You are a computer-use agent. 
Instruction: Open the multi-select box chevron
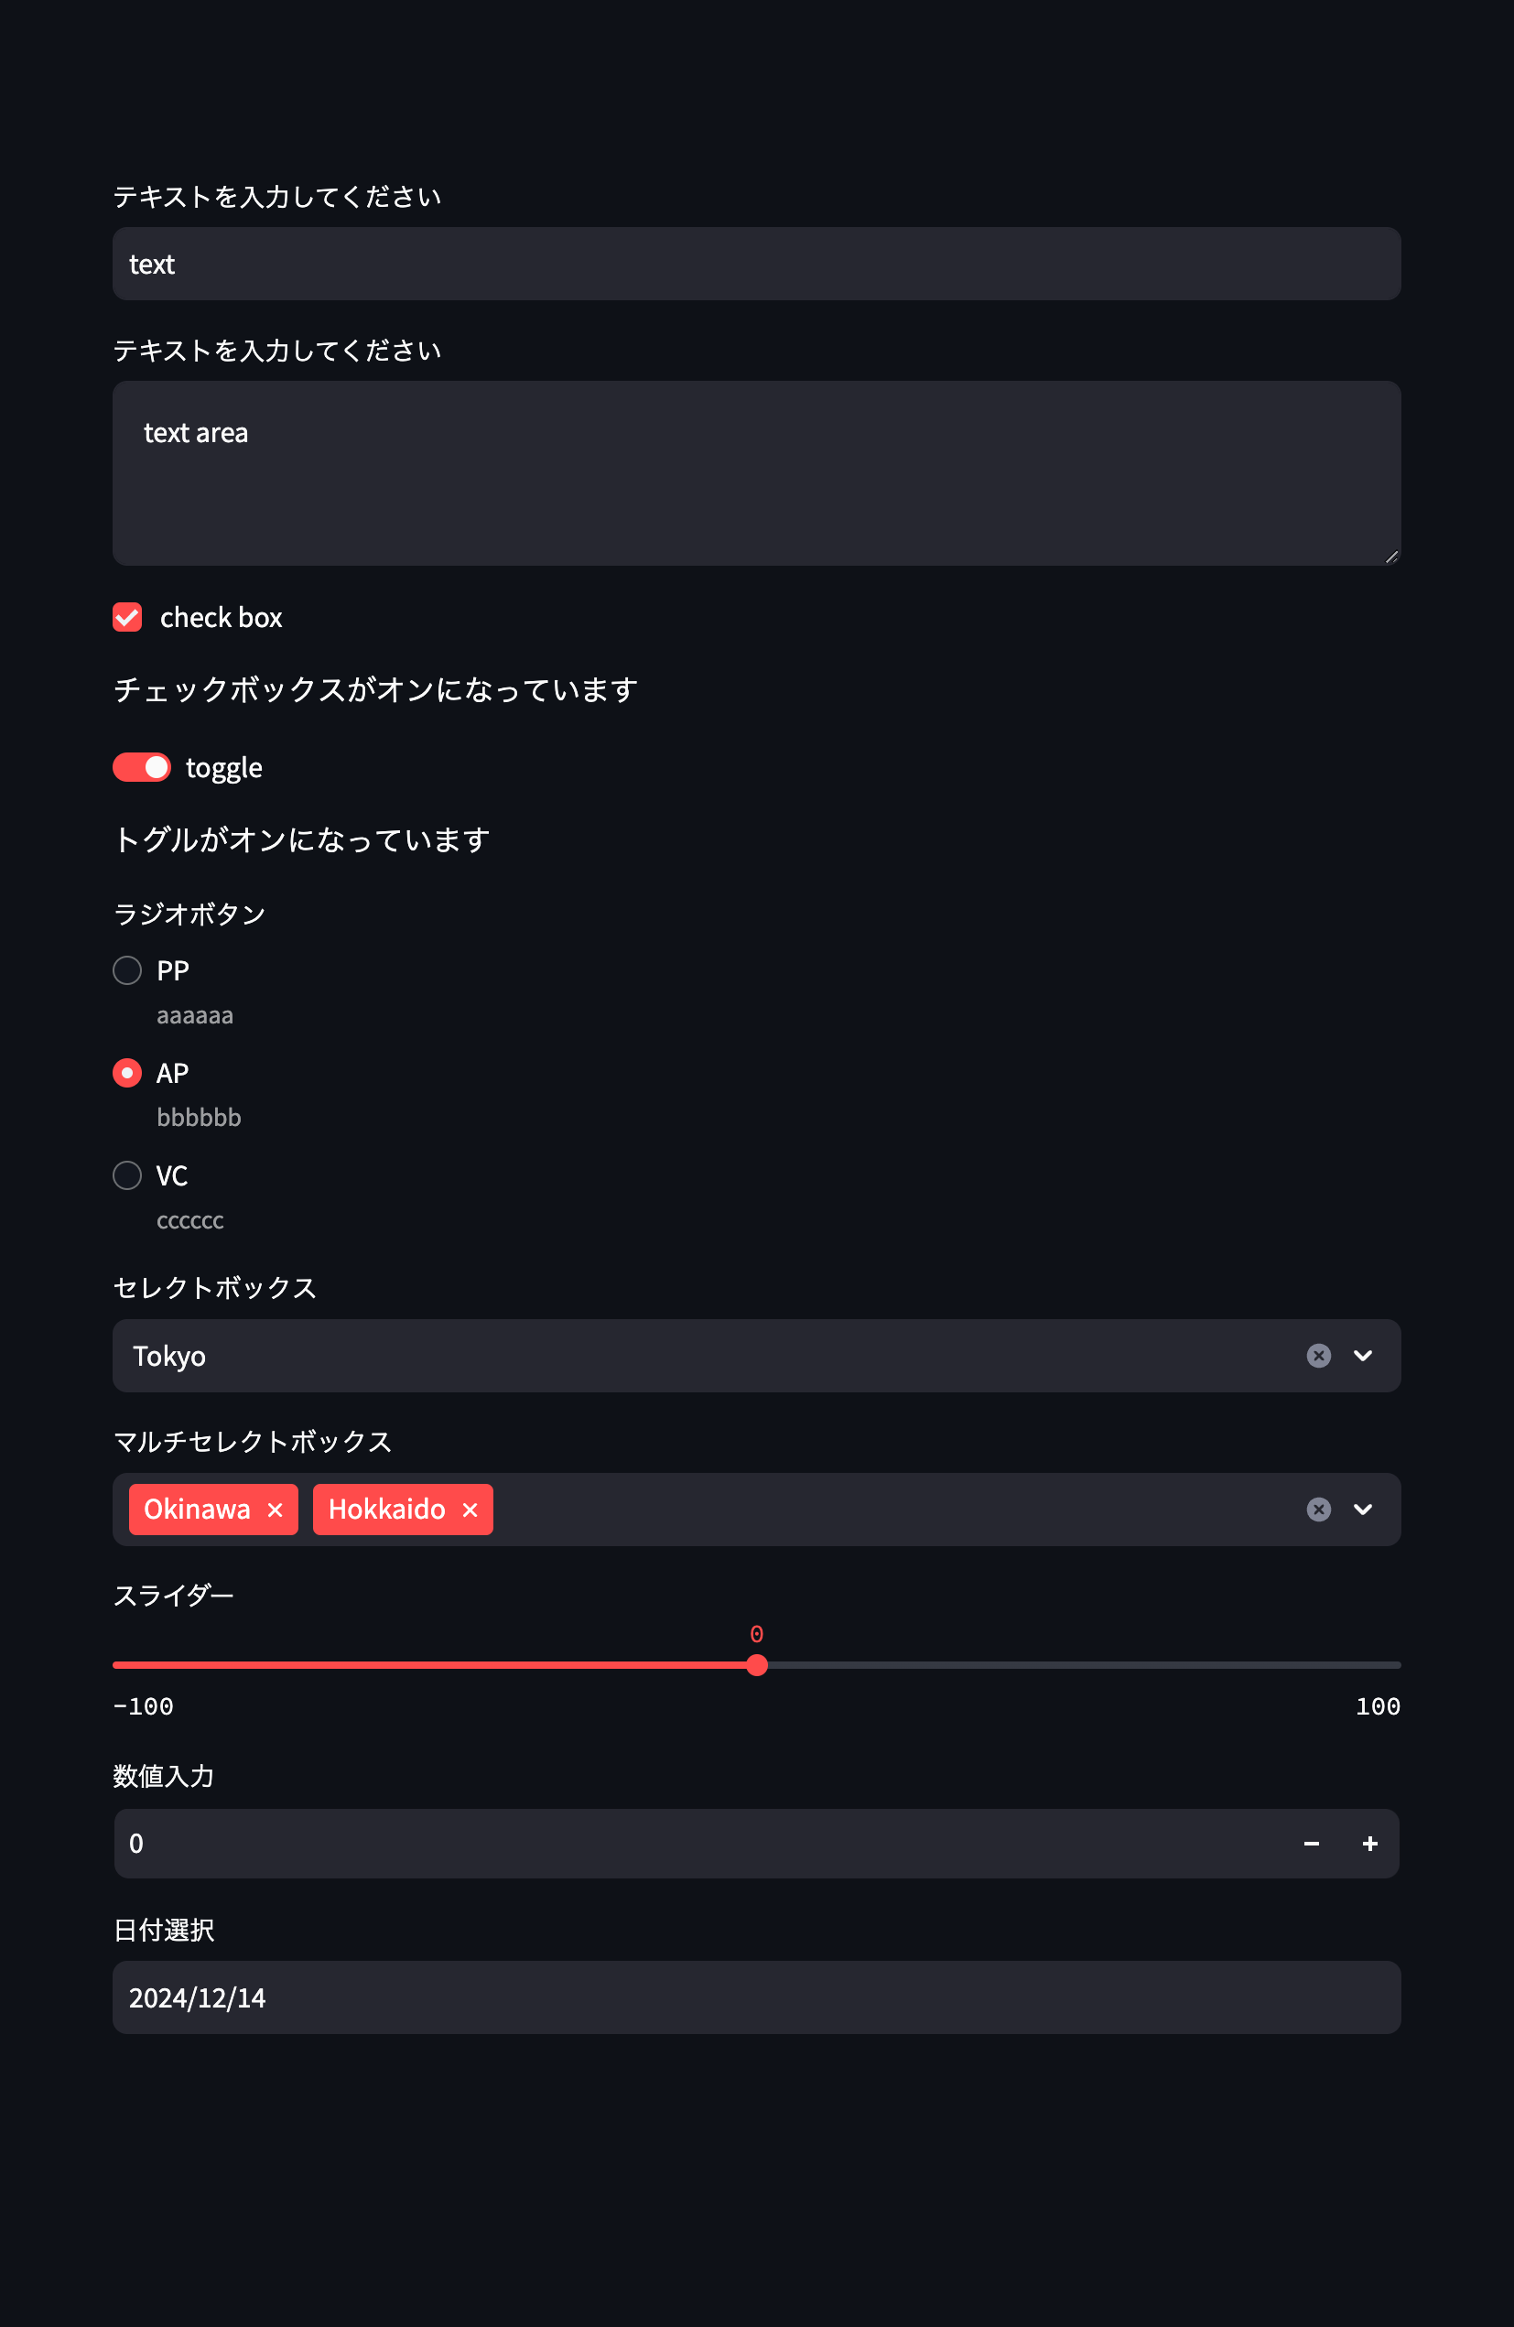[x=1362, y=1509]
